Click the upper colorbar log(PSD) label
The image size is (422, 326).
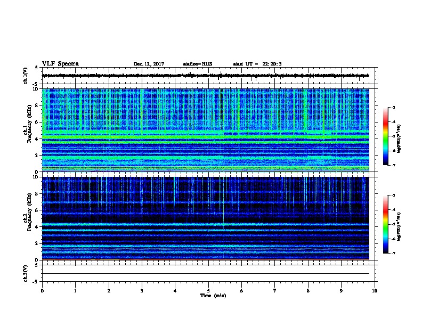tap(399, 138)
